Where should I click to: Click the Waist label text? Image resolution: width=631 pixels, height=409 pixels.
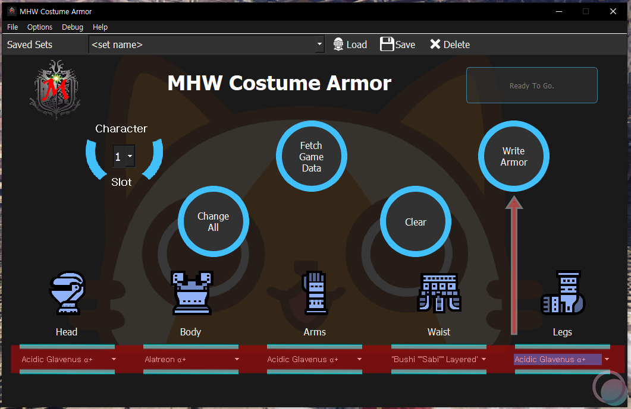439,332
